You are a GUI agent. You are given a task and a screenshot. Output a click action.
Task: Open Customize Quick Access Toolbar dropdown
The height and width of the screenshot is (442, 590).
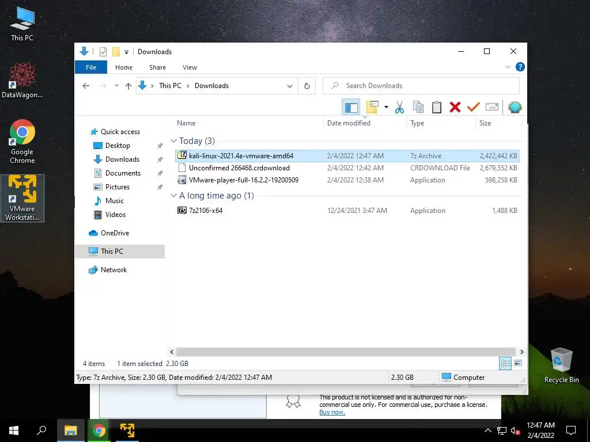click(x=126, y=52)
